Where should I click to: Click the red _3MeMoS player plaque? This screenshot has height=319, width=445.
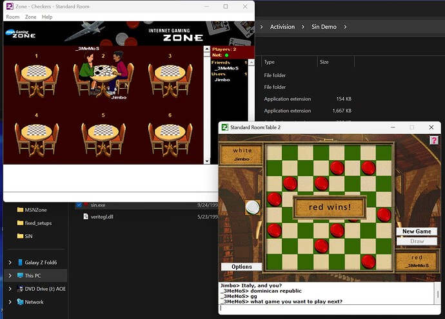pos(417,261)
